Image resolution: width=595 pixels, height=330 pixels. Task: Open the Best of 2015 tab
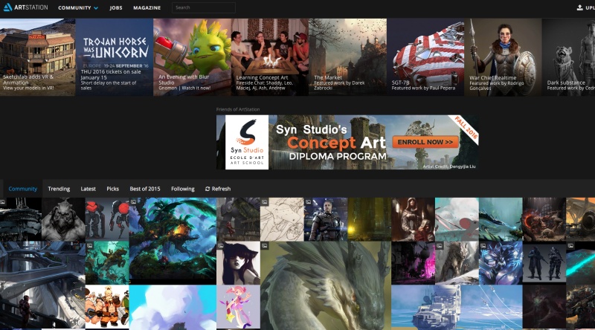[x=145, y=189]
